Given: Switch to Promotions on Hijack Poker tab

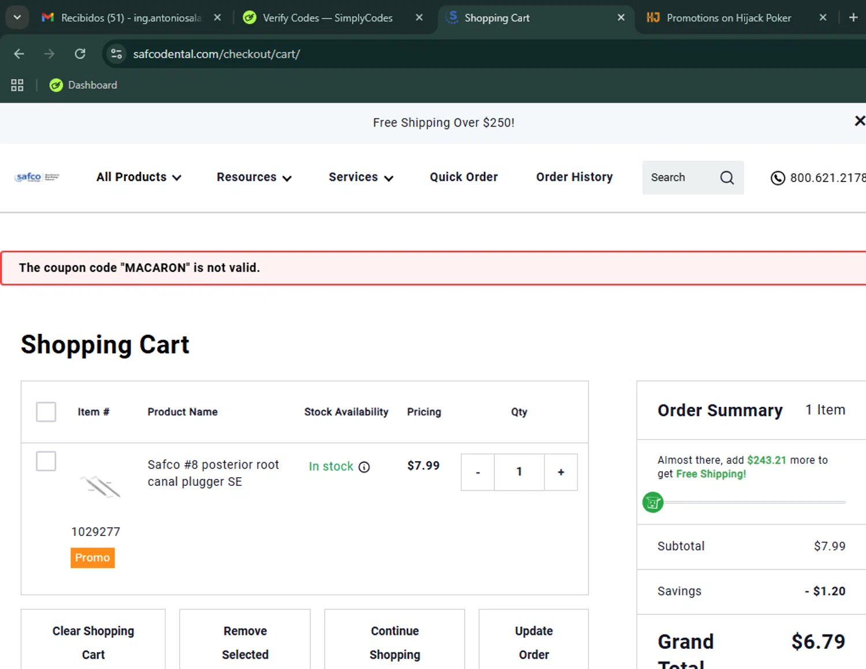Looking at the screenshot, I should click(x=729, y=18).
